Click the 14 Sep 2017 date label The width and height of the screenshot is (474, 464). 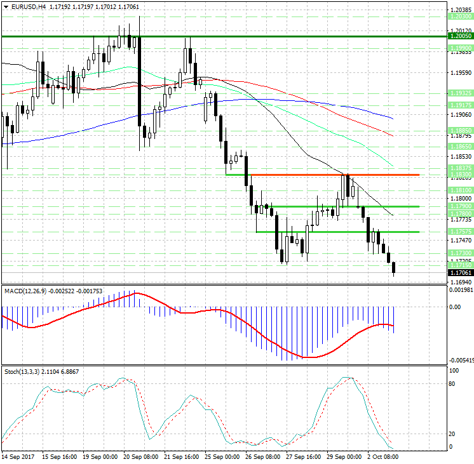tap(19, 456)
